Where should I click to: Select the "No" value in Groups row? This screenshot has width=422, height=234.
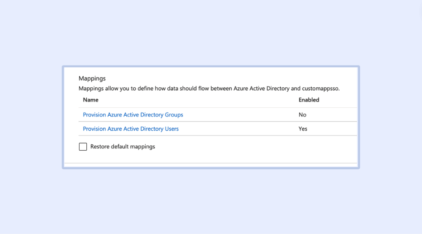(x=302, y=115)
